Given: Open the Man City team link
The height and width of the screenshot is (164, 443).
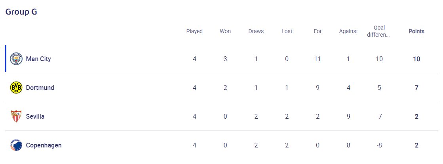Looking at the screenshot, I should pyautogui.click(x=38, y=59).
